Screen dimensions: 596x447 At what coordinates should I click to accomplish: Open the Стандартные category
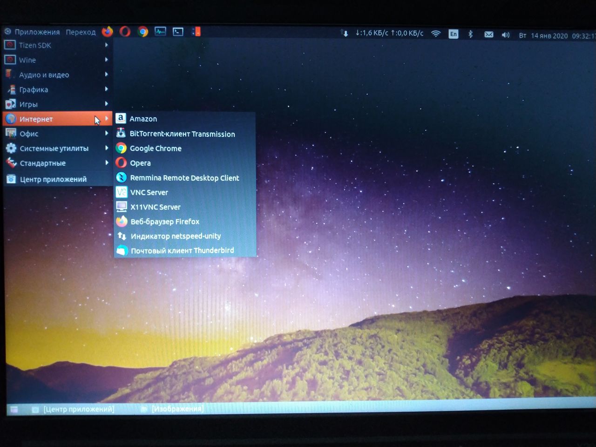(57, 163)
